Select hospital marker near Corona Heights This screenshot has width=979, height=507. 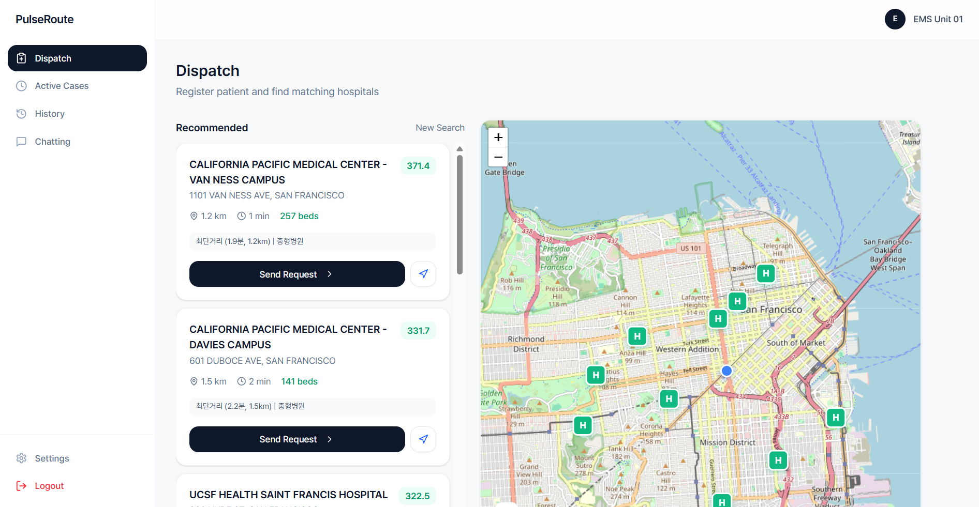point(669,399)
